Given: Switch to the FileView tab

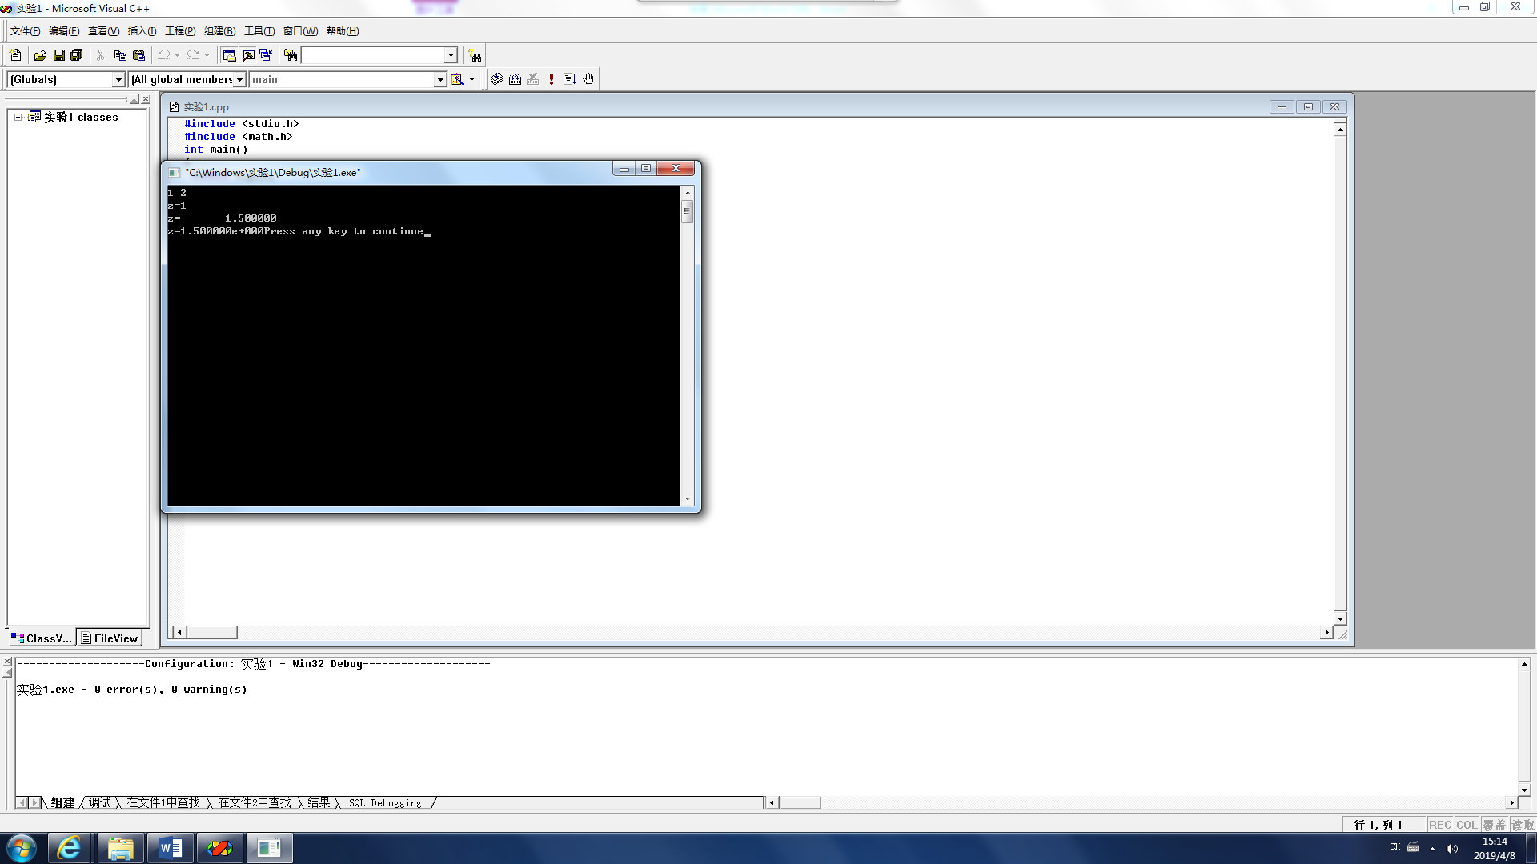Looking at the screenshot, I should 110,638.
